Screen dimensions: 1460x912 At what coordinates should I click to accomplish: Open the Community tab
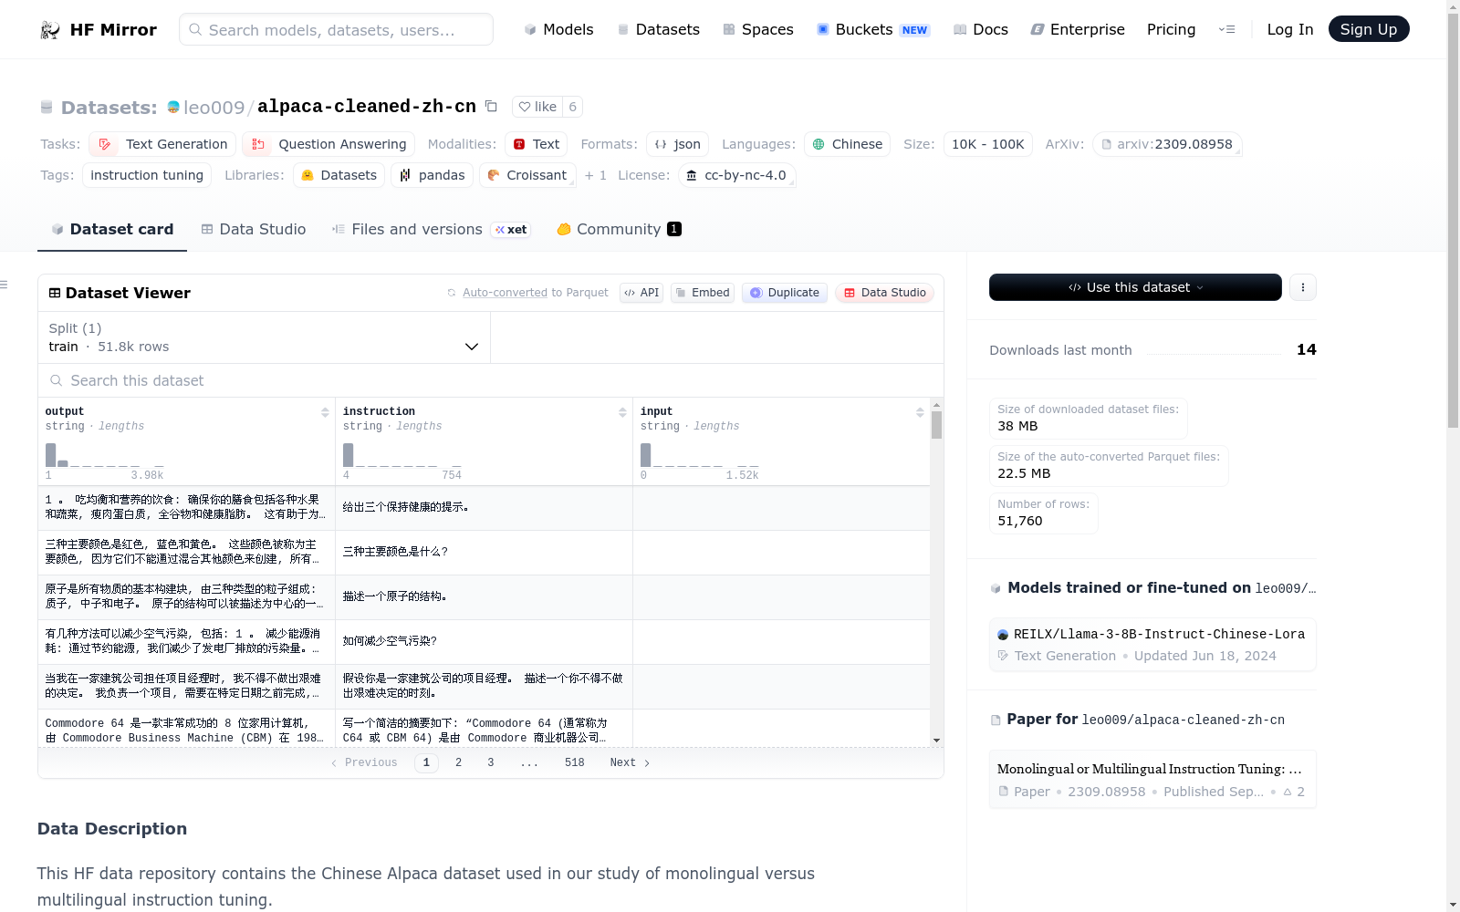tap(620, 229)
